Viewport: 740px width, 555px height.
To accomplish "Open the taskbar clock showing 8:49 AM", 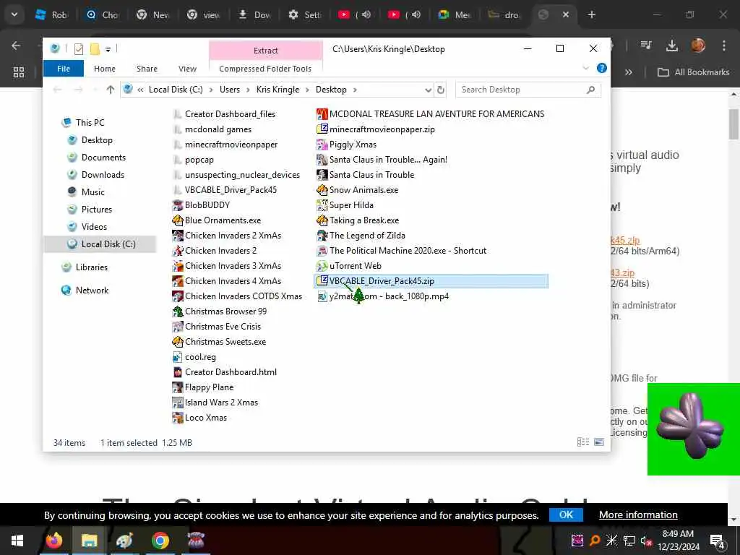I will (678, 541).
